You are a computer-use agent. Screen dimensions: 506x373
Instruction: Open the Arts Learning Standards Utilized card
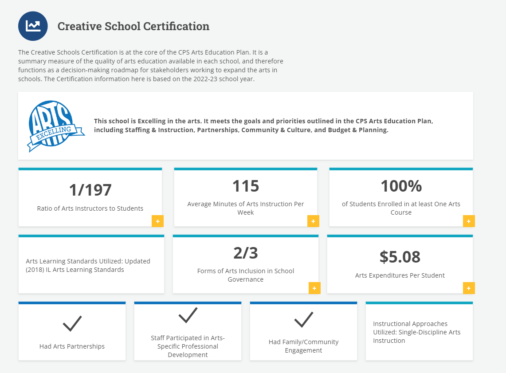[x=91, y=264]
